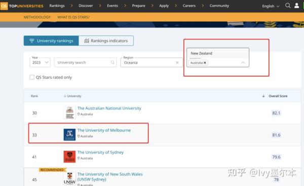The image size is (304, 186).
Task: Open the Region Oceania dropdown
Action: pos(151,63)
